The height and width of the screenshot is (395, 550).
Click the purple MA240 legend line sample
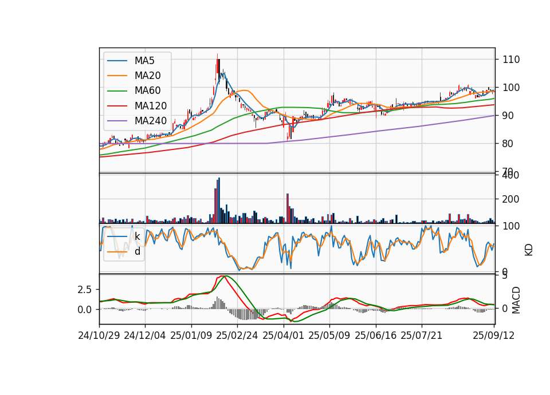117,121
